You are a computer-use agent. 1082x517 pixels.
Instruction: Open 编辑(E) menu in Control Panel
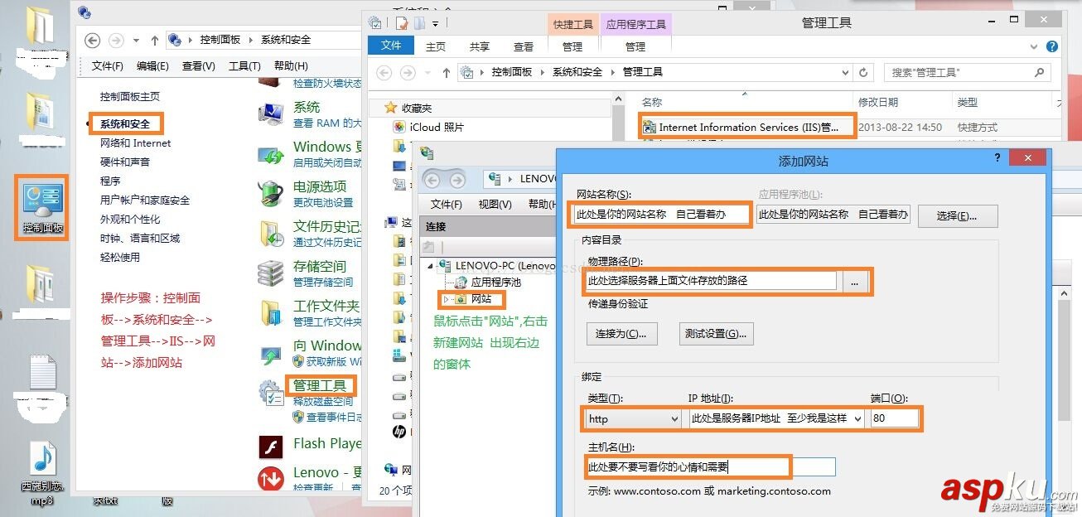click(x=152, y=66)
